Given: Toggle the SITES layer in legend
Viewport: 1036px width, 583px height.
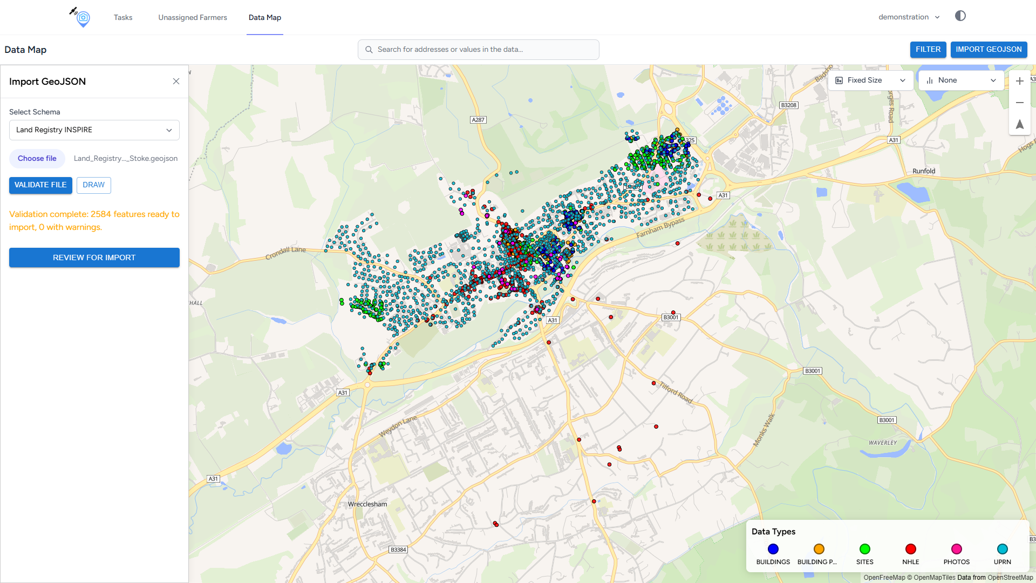Looking at the screenshot, I should (x=864, y=549).
